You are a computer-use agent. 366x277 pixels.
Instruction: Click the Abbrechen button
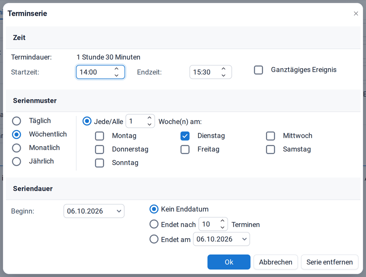click(276, 262)
